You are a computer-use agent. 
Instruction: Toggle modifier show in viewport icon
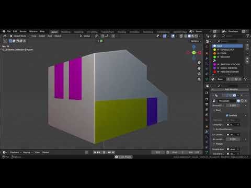[231, 96]
